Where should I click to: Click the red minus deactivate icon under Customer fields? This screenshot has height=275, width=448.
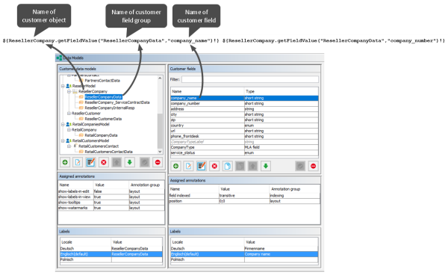click(313, 166)
